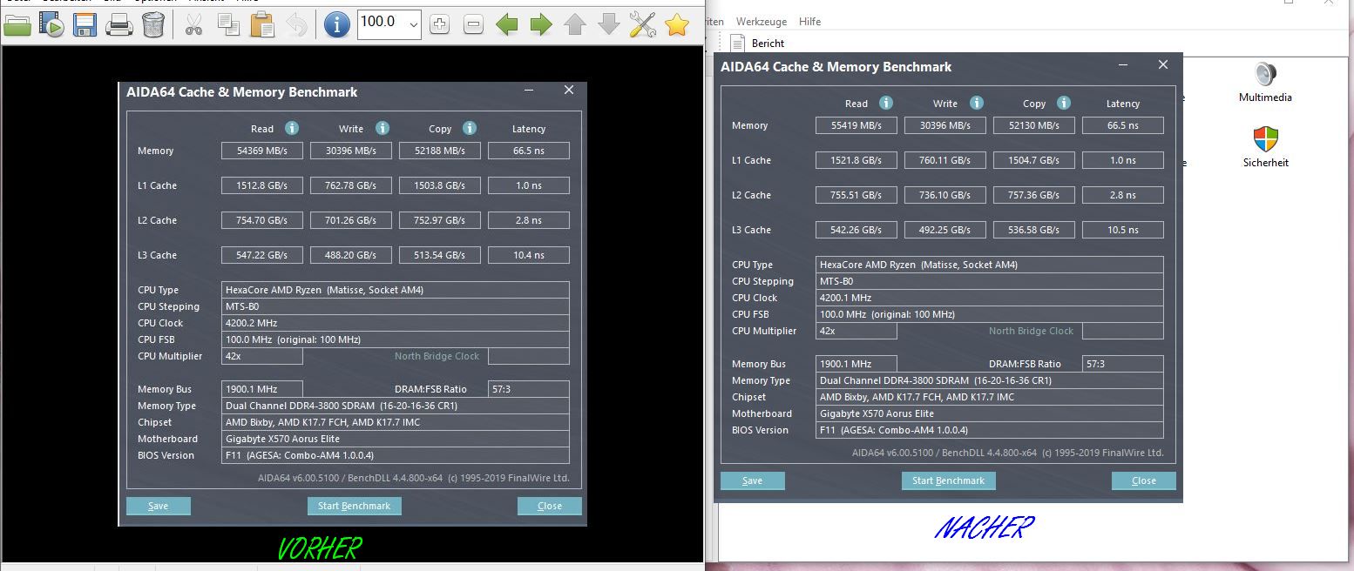Click Start Benchmark in AIDA64 benchmark window

(948, 480)
